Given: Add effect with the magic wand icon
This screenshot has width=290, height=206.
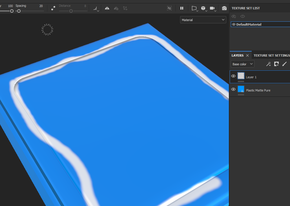Looking at the screenshot, I should 268,64.
